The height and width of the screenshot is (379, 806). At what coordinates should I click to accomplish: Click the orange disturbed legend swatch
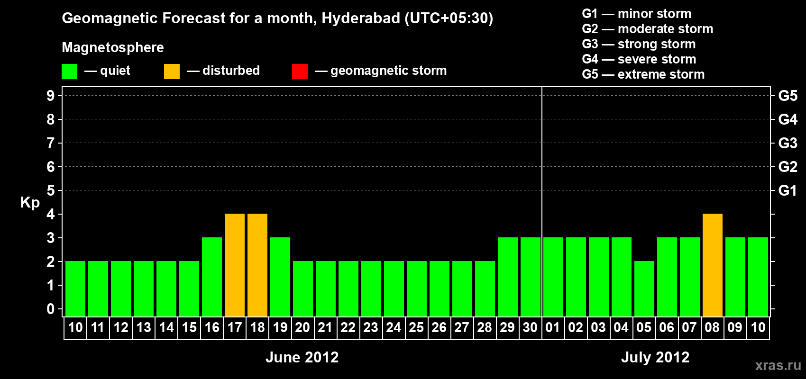click(x=172, y=72)
